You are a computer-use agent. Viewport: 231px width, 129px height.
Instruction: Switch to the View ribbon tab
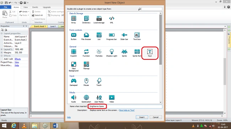tap(26, 7)
